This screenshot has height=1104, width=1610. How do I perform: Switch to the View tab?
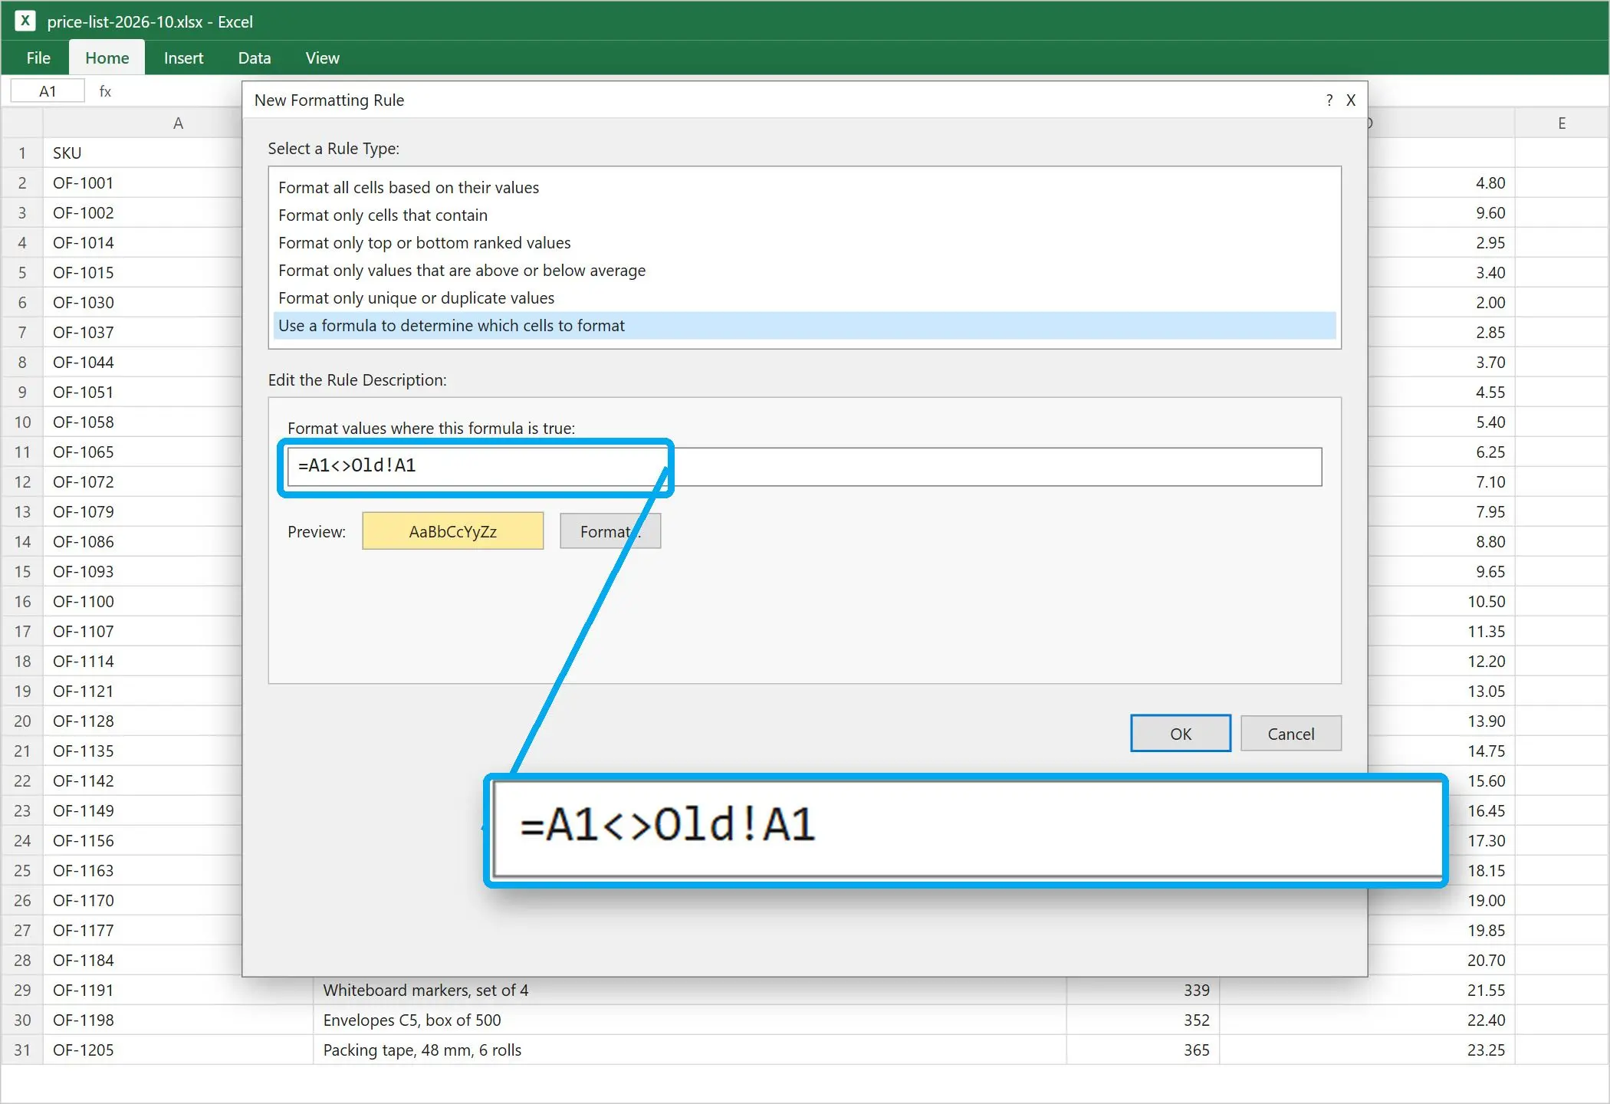pos(322,58)
